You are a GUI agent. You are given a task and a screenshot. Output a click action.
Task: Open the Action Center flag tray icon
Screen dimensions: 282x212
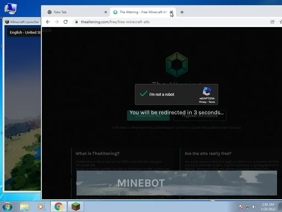241,207
